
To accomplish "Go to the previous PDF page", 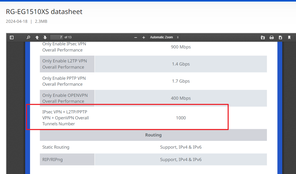I will click(x=37, y=38).
